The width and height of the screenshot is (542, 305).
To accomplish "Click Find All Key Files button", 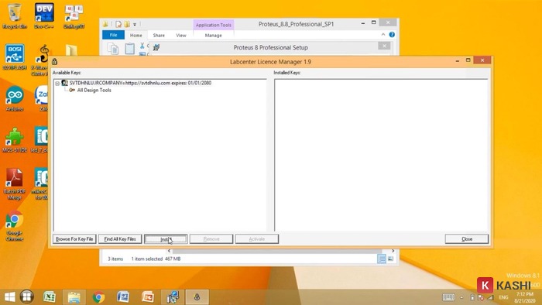I will pyautogui.click(x=120, y=239).
